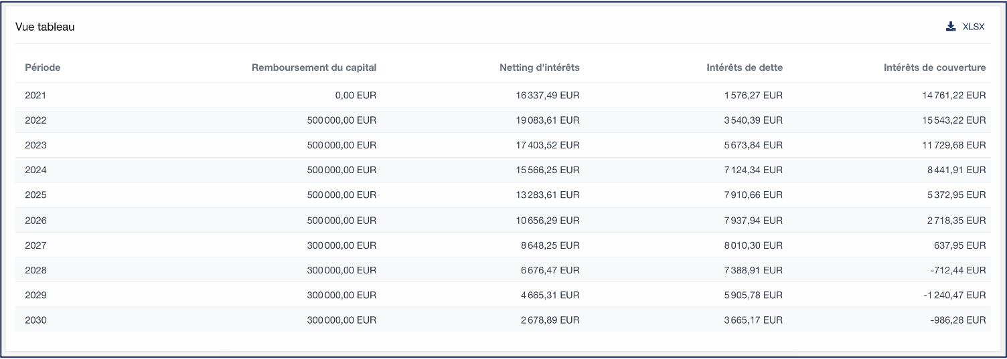Click the Intérêts de couverture column header
The width and height of the screenshot is (1007, 359).
point(934,68)
